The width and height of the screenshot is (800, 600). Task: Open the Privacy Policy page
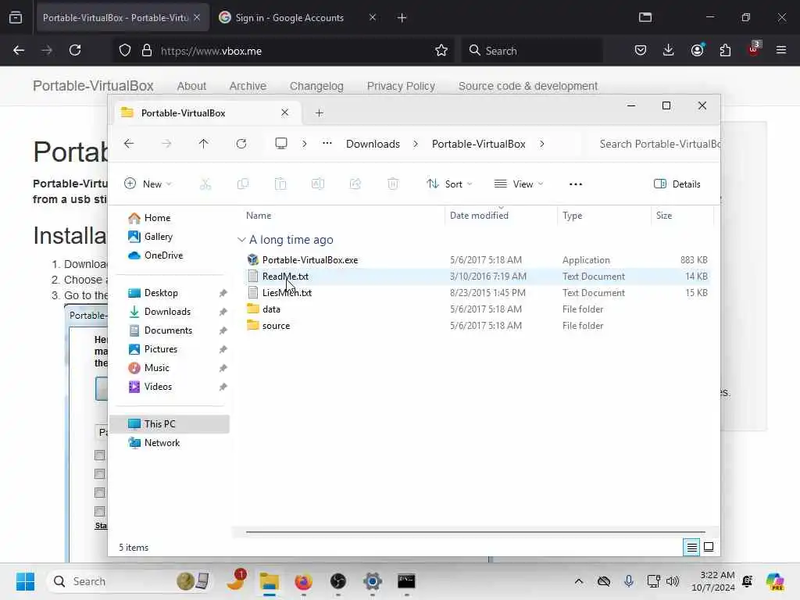(x=401, y=86)
